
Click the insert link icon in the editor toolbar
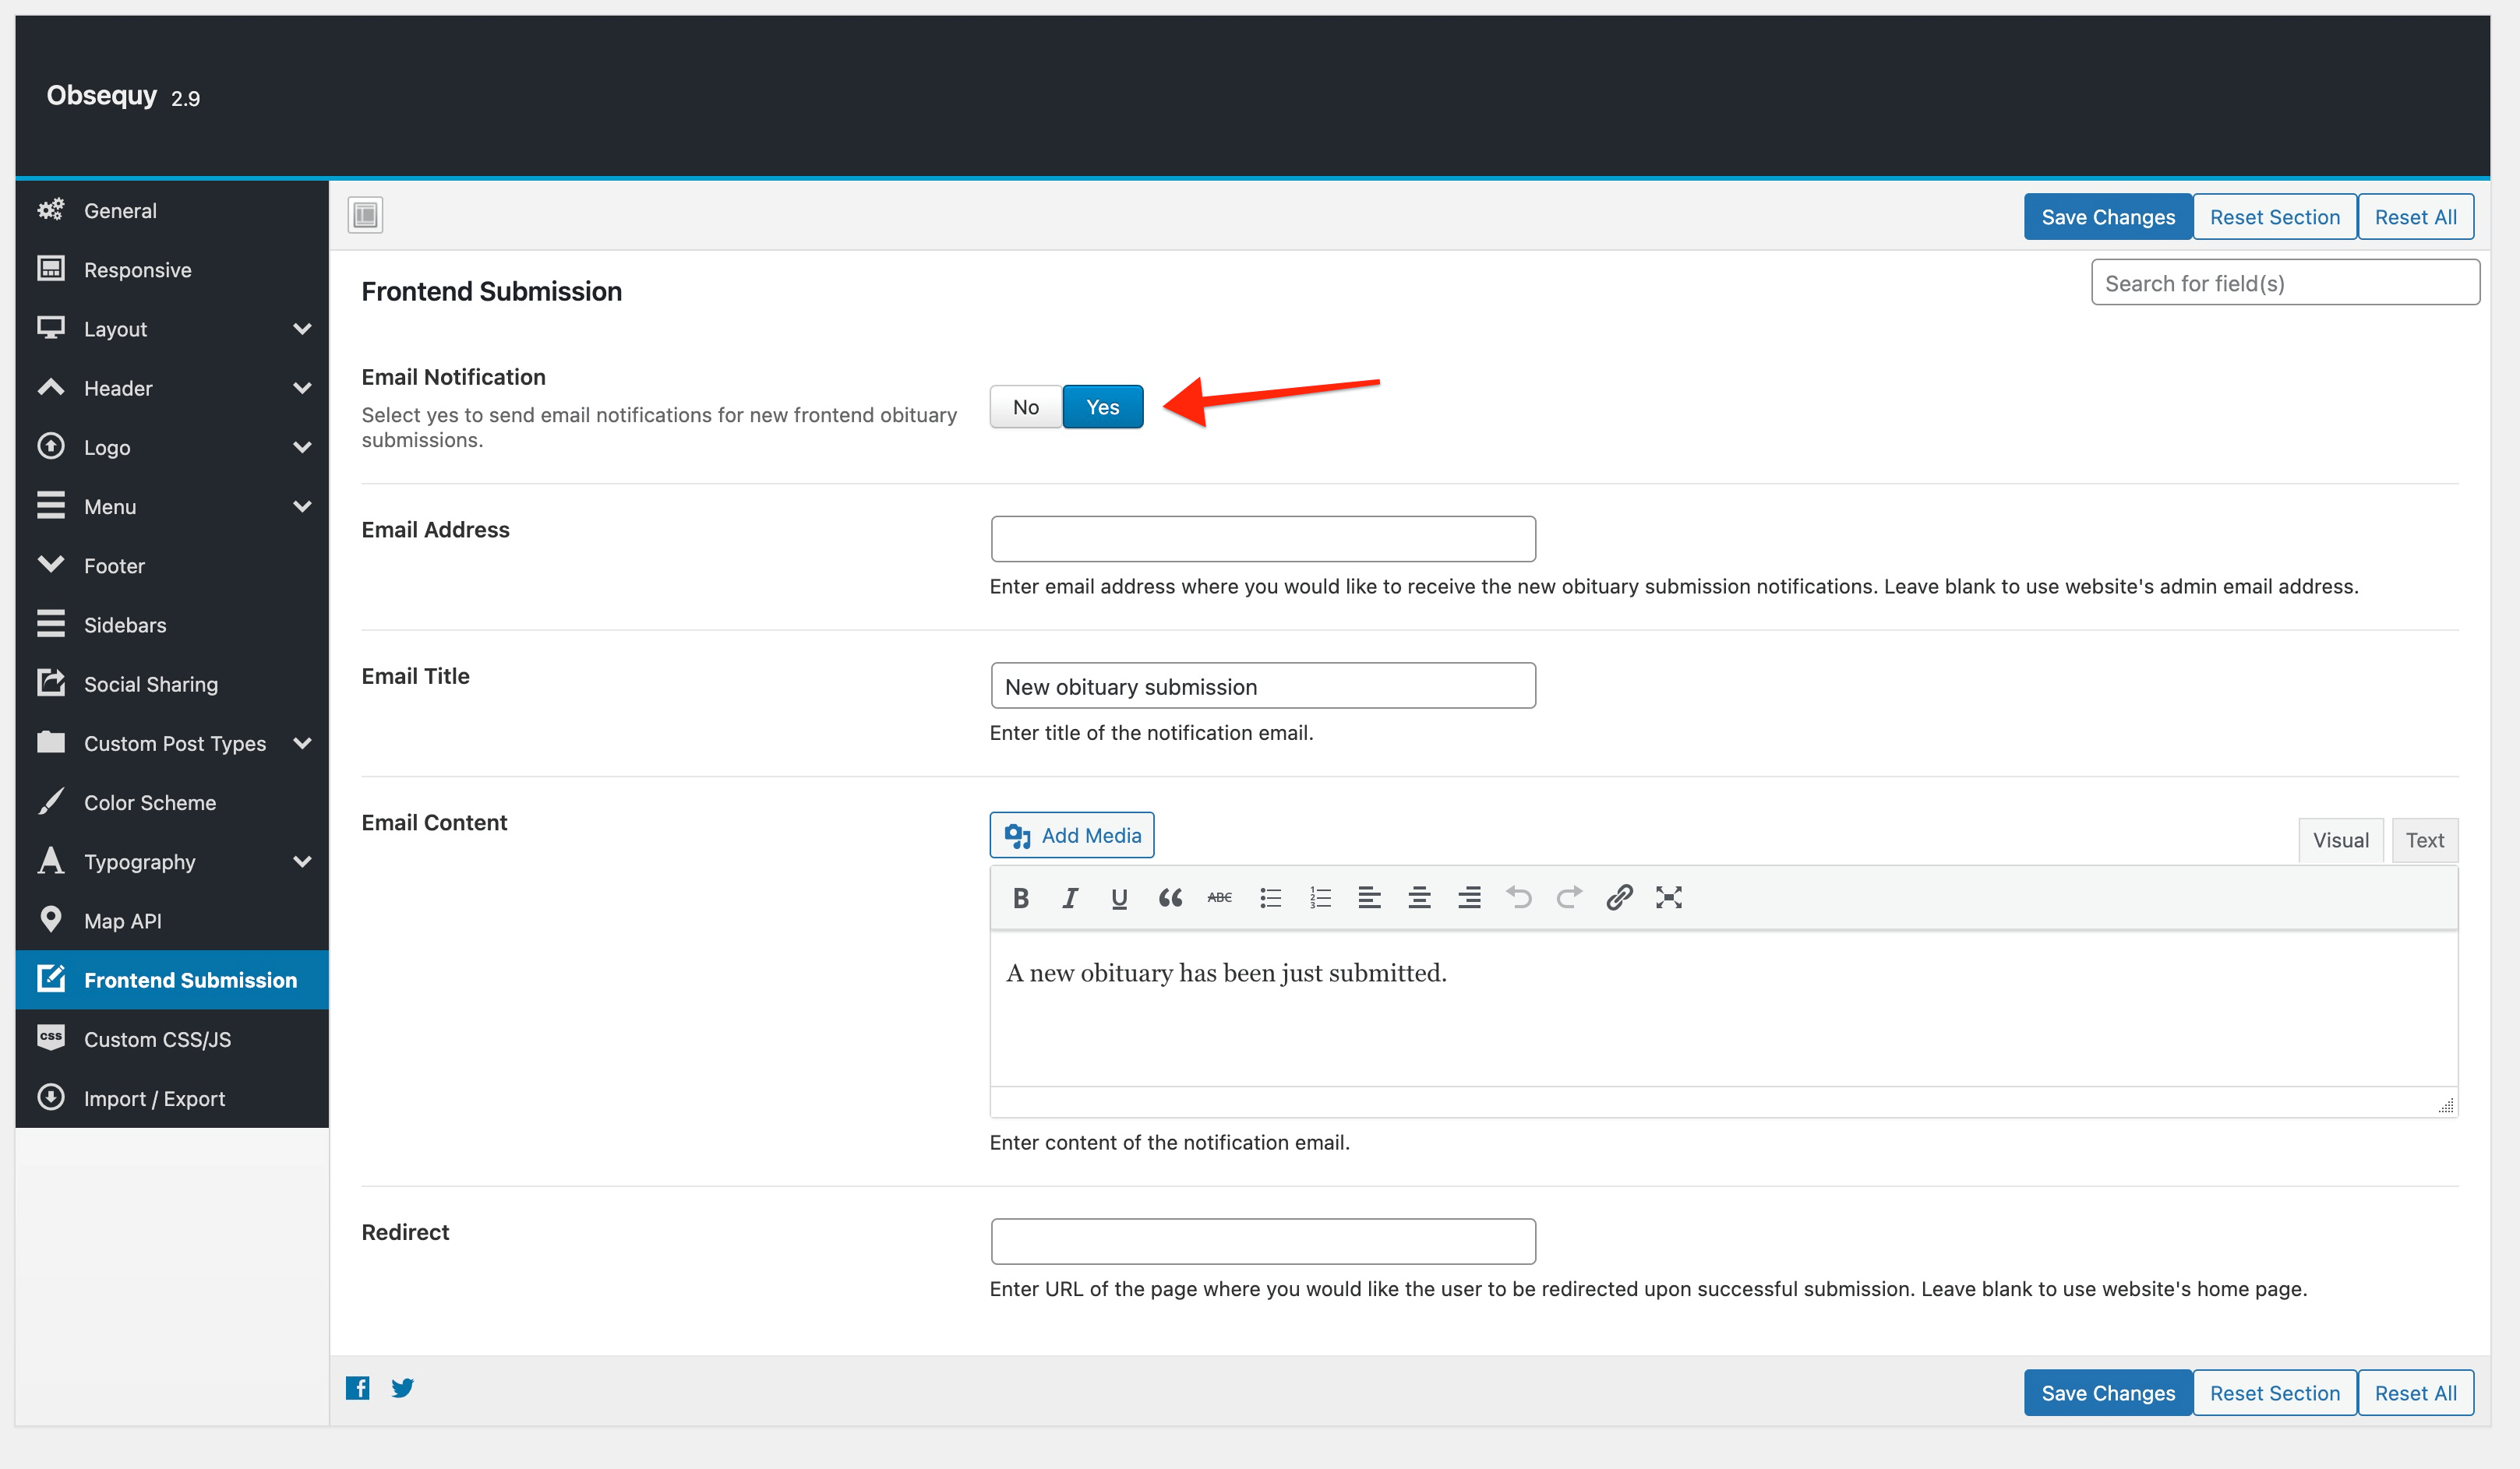pos(1619,897)
